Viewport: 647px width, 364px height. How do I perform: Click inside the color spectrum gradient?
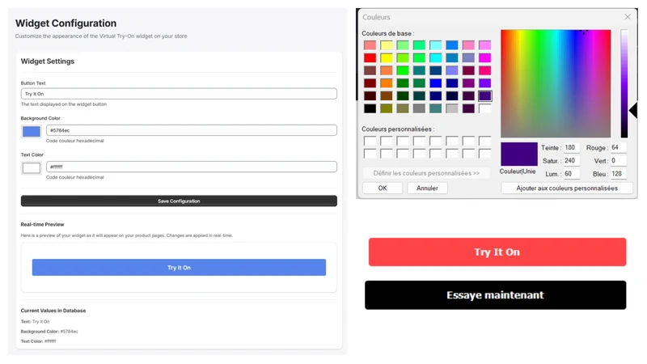tap(556, 83)
